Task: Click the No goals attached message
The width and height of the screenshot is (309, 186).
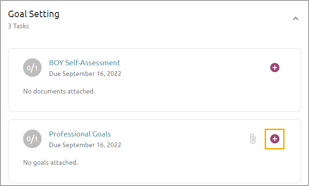Action: coord(50,162)
